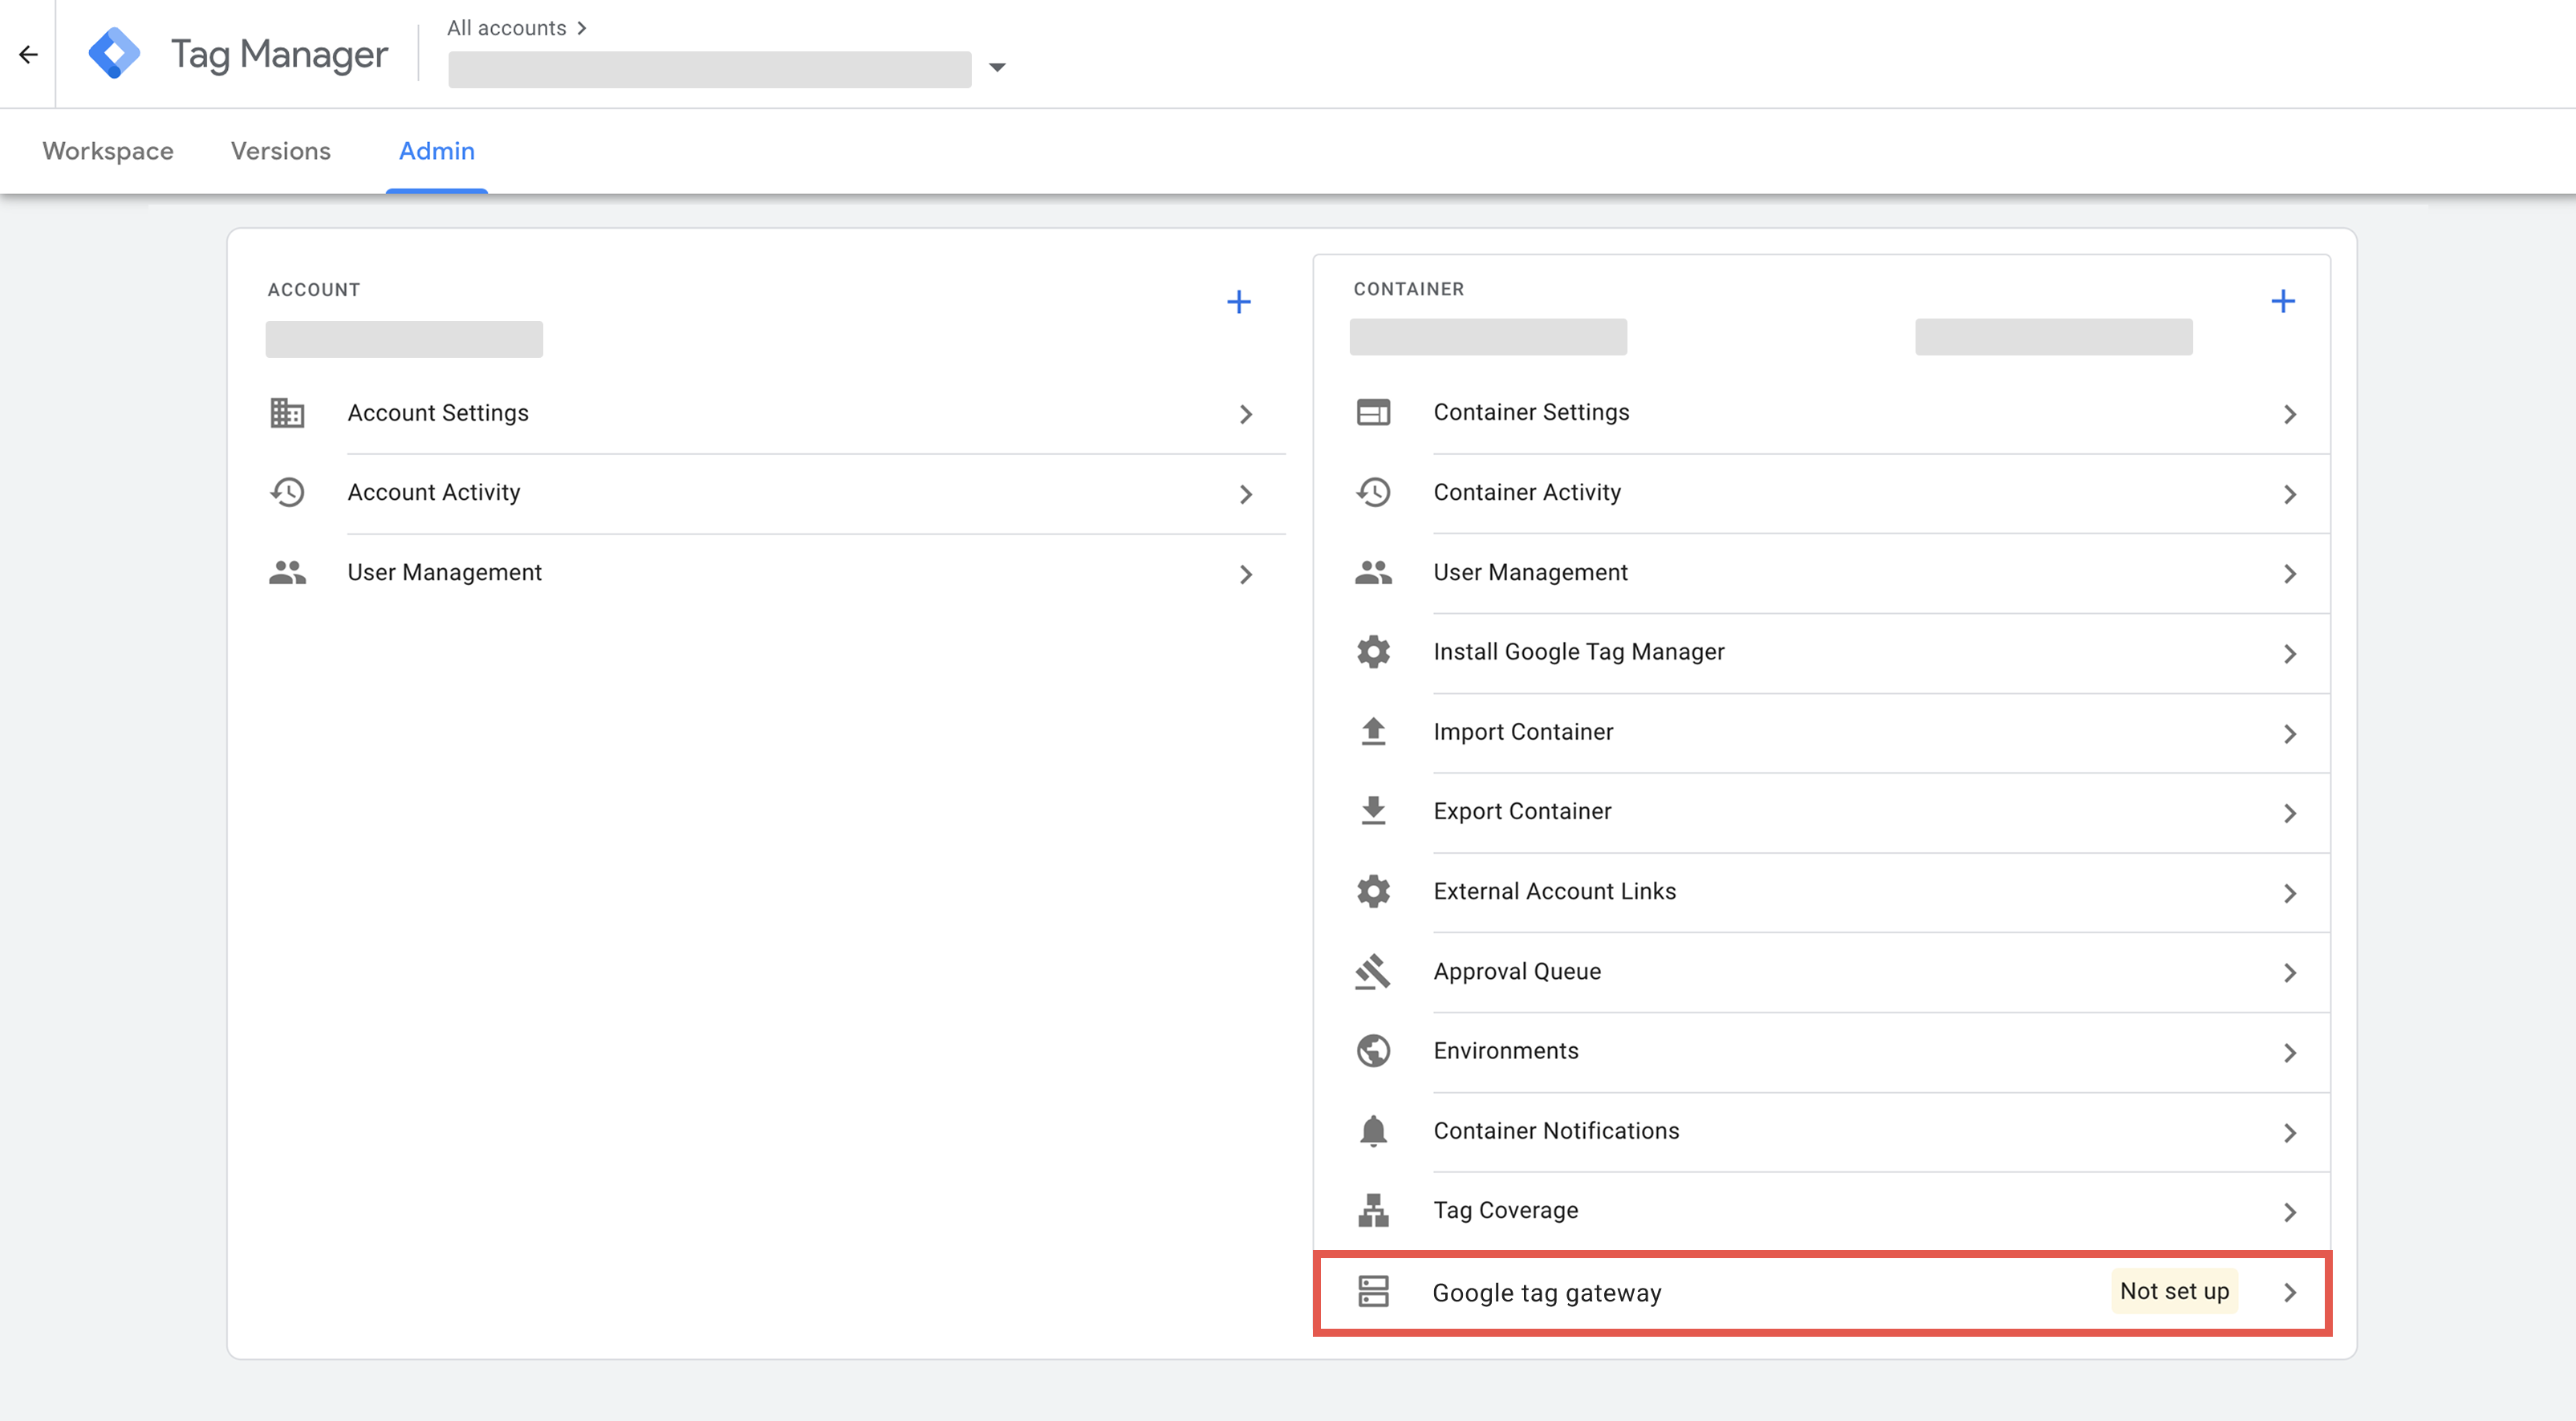This screenshot has height=1421, width=2576.
Task: Go to All accounts breadcrumb
Action: 507,28
